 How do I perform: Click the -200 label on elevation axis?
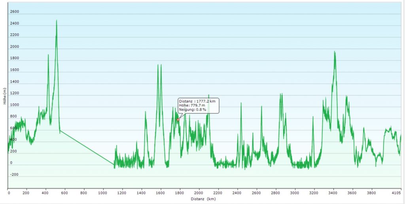coord(14,174)
